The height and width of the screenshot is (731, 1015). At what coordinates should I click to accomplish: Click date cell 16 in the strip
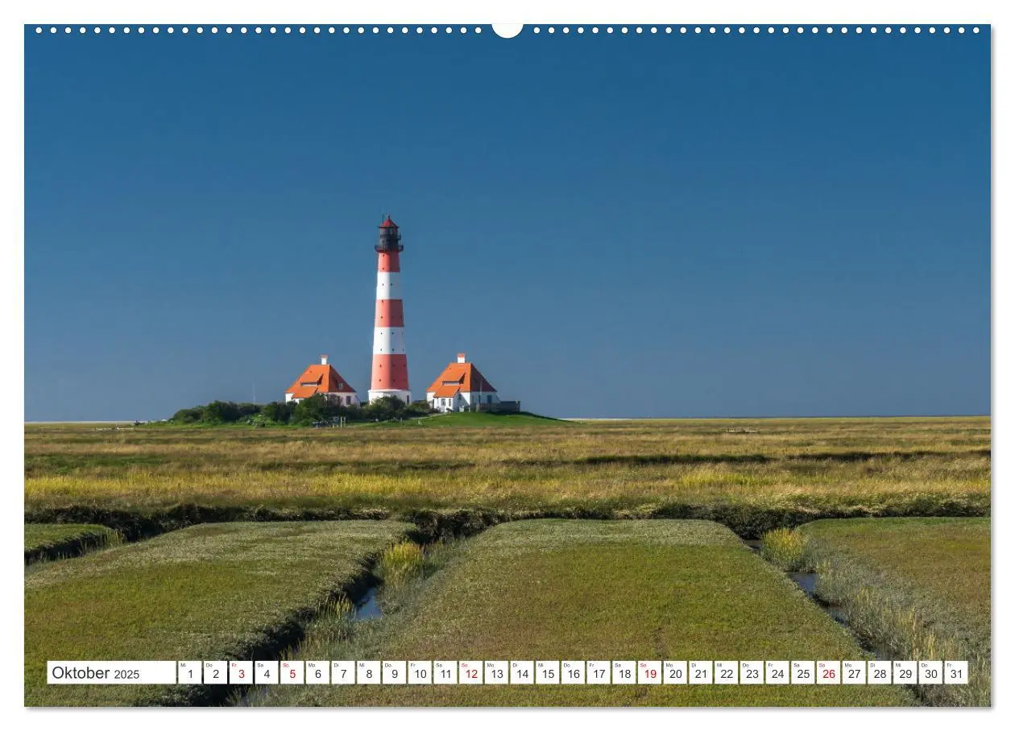(x=573, y=673)
